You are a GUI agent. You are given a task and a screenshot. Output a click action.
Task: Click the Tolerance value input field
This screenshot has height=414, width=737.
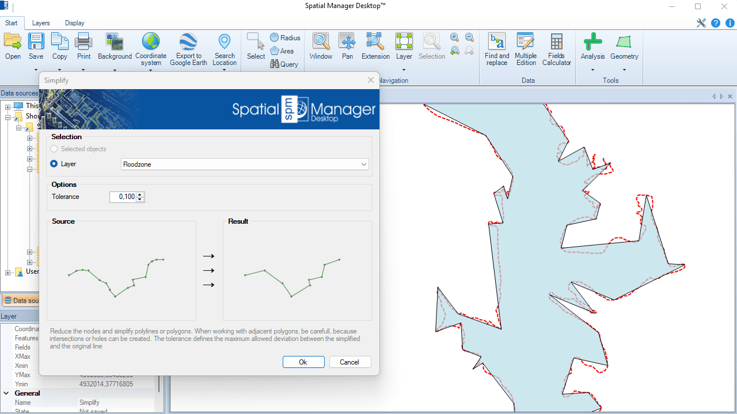(123, 197)
